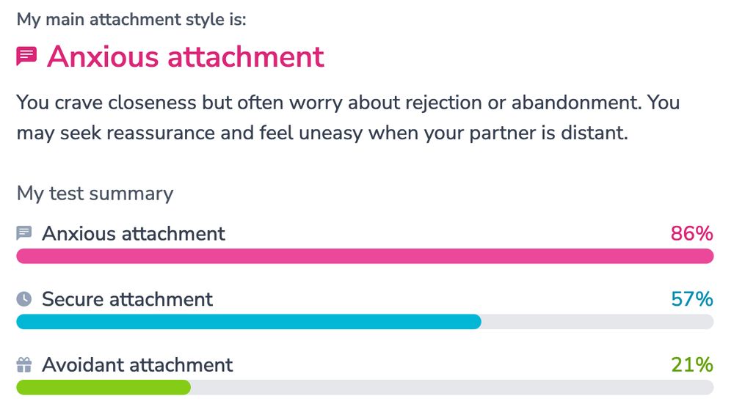Click the gray chat icon next to Anxious attachment
This screenshot has height=415, width=734.
24,233
